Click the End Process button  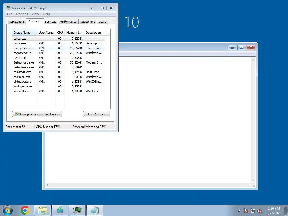coord(96,114)
